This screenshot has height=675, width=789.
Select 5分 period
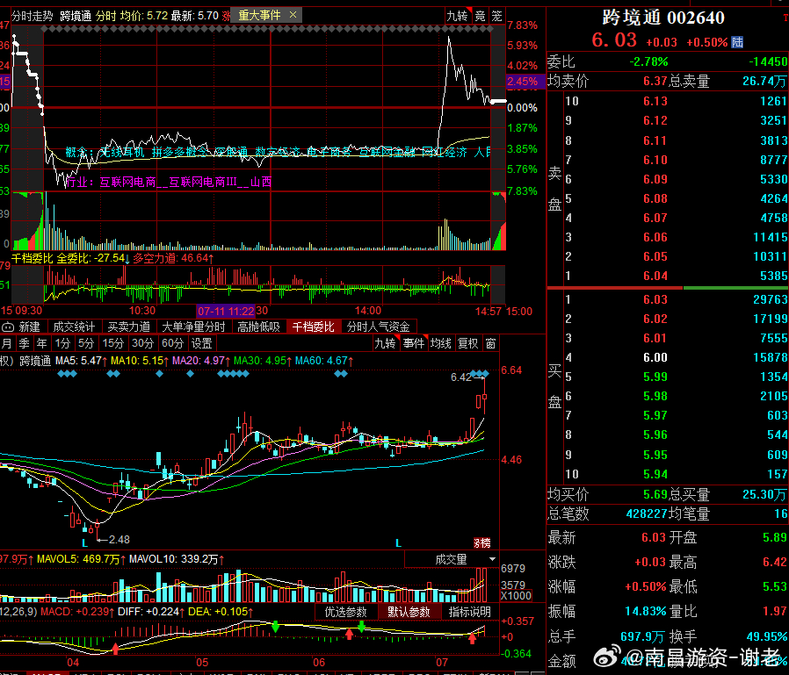[85, 343]
